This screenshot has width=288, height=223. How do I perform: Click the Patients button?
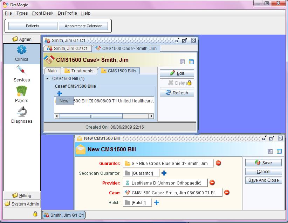coord(33,26)
